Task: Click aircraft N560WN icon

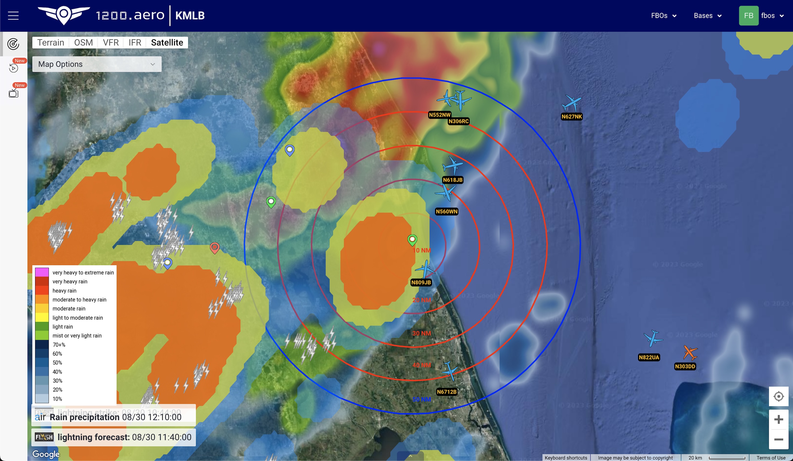Action: pos(445,192)
